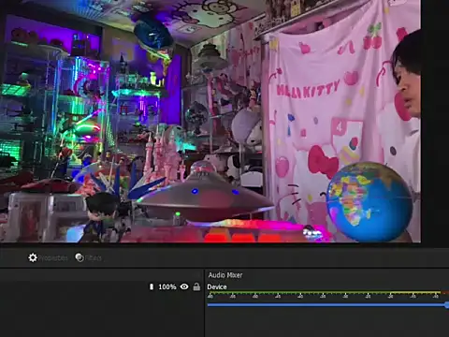Click empty mixer area below Device slider
This screenshot has height=337, width=449.
pyautogui.click(x=326, y=323)
